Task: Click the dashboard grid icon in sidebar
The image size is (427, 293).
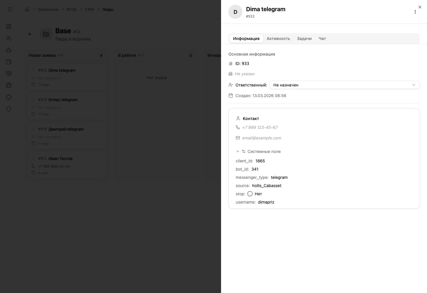Action: point(9,26)
